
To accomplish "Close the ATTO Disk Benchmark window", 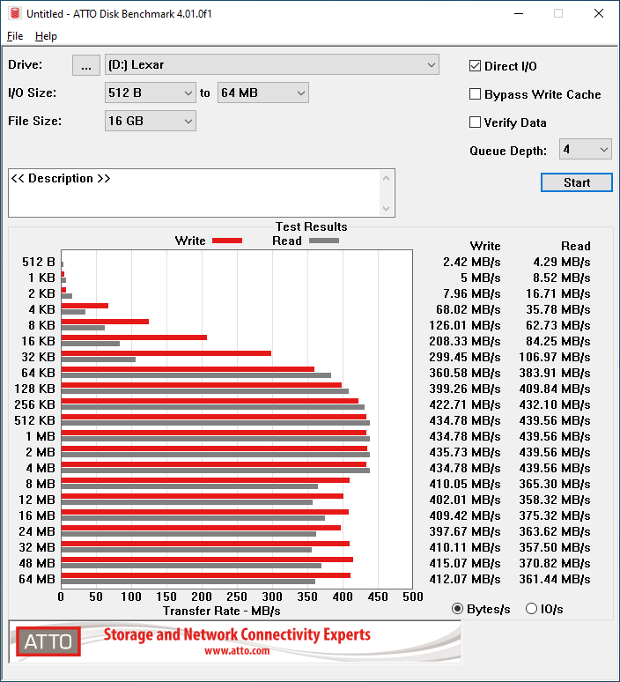I will pyautogui.click(x=599, y=13).
